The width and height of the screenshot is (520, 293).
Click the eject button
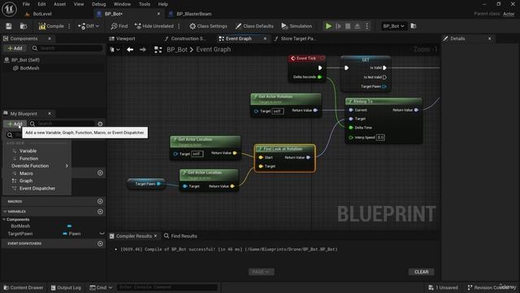[x=357, y=26]
